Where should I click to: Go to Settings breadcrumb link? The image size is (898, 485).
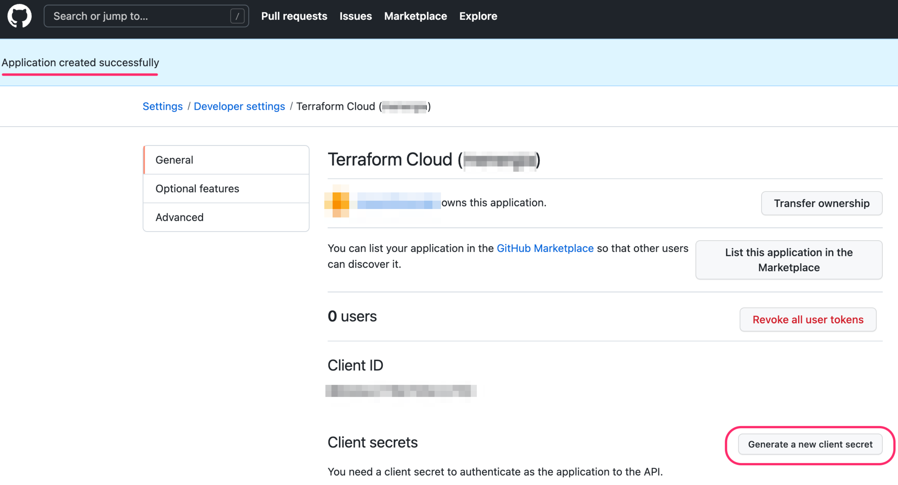162,106
